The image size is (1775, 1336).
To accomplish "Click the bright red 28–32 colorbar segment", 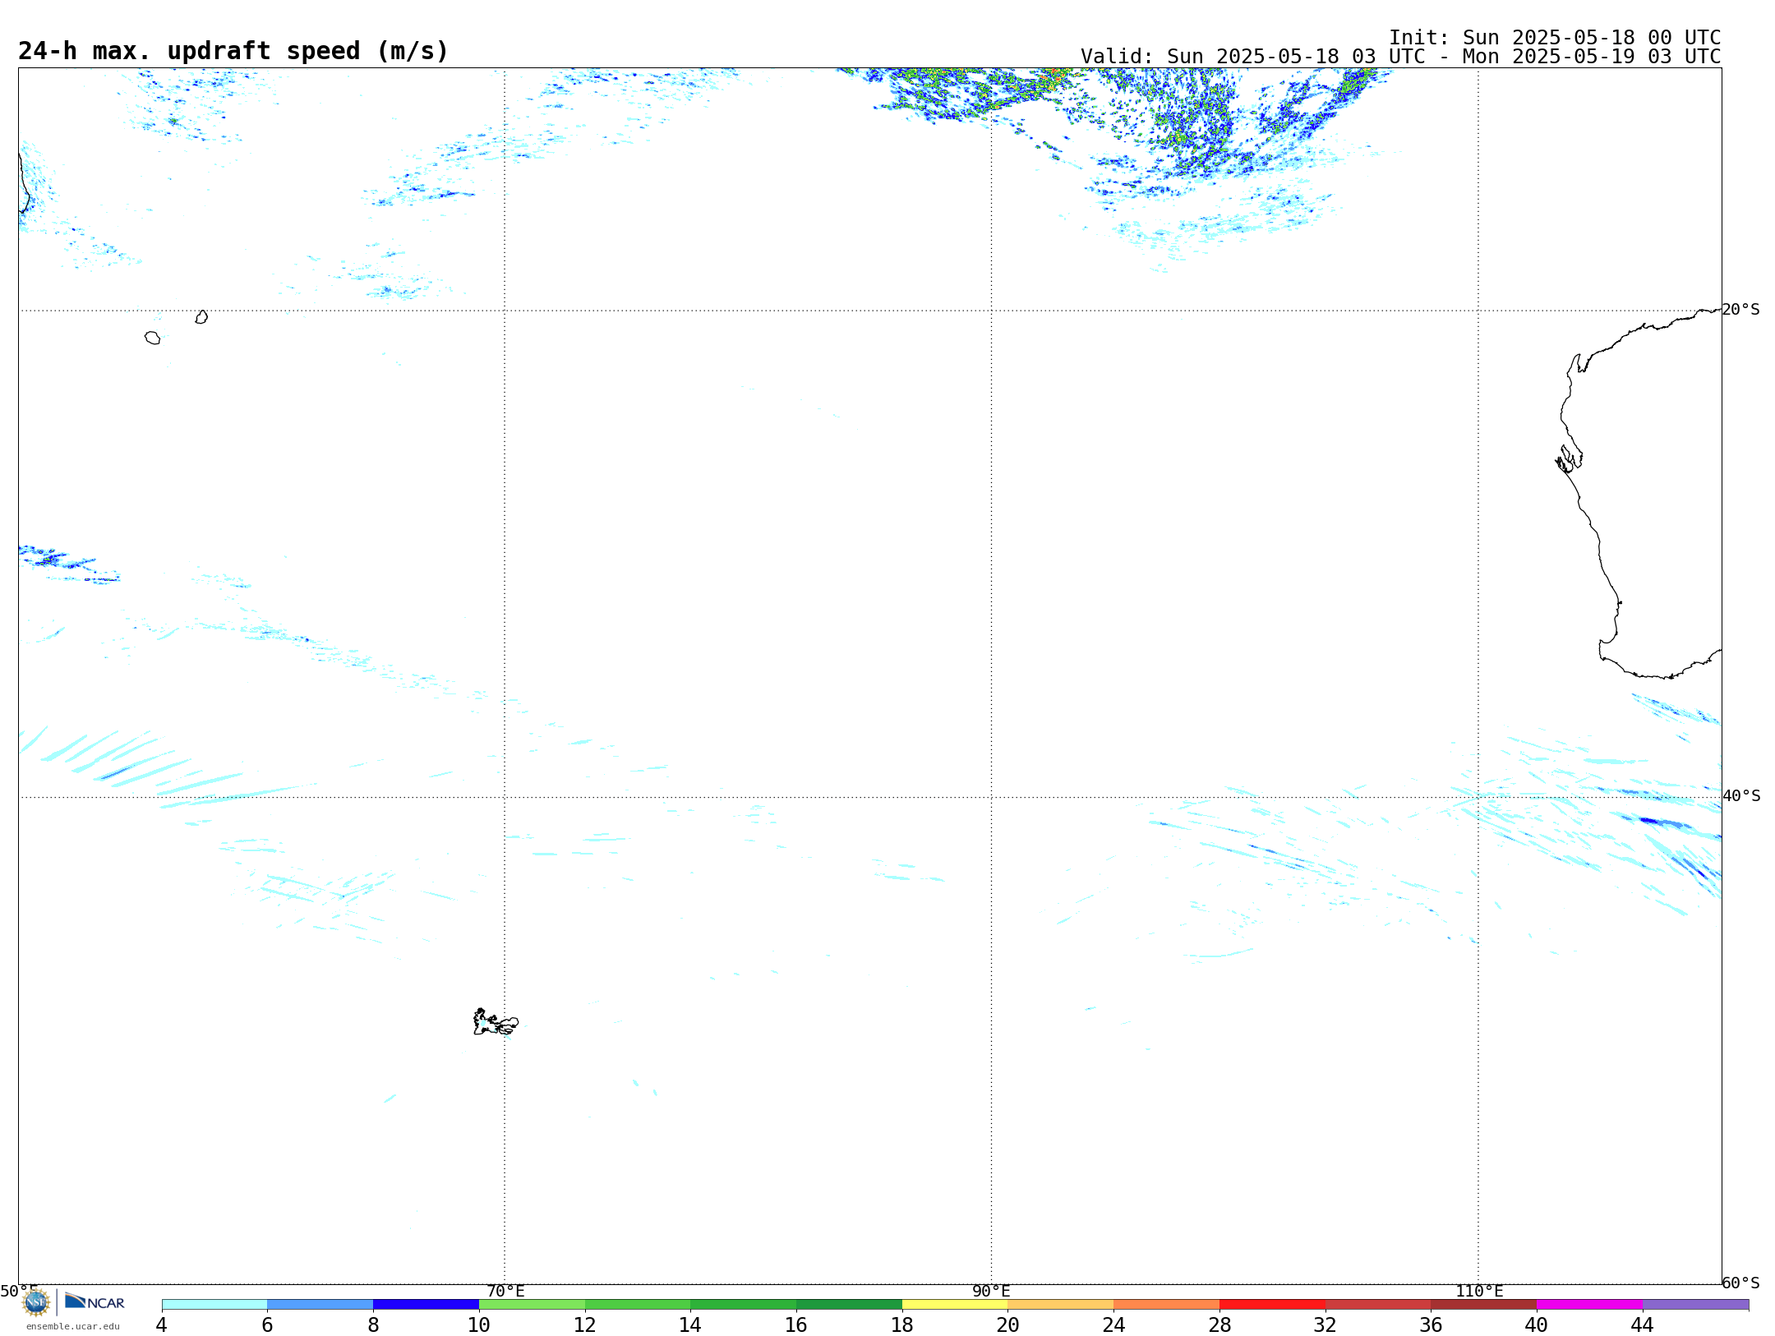I will 1272,1305.
